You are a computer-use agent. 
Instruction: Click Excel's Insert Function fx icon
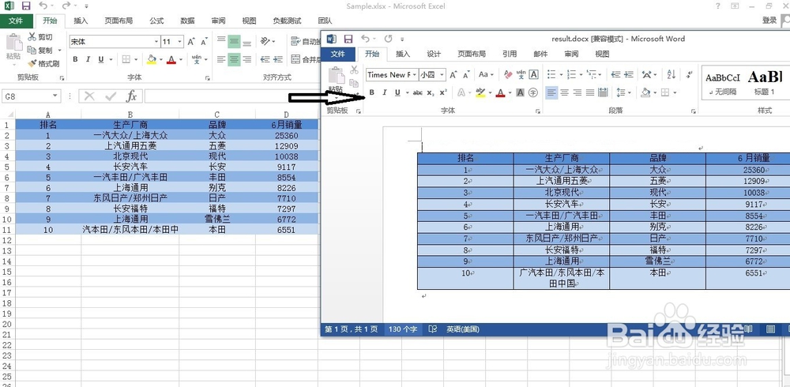[x=131, y=96]
